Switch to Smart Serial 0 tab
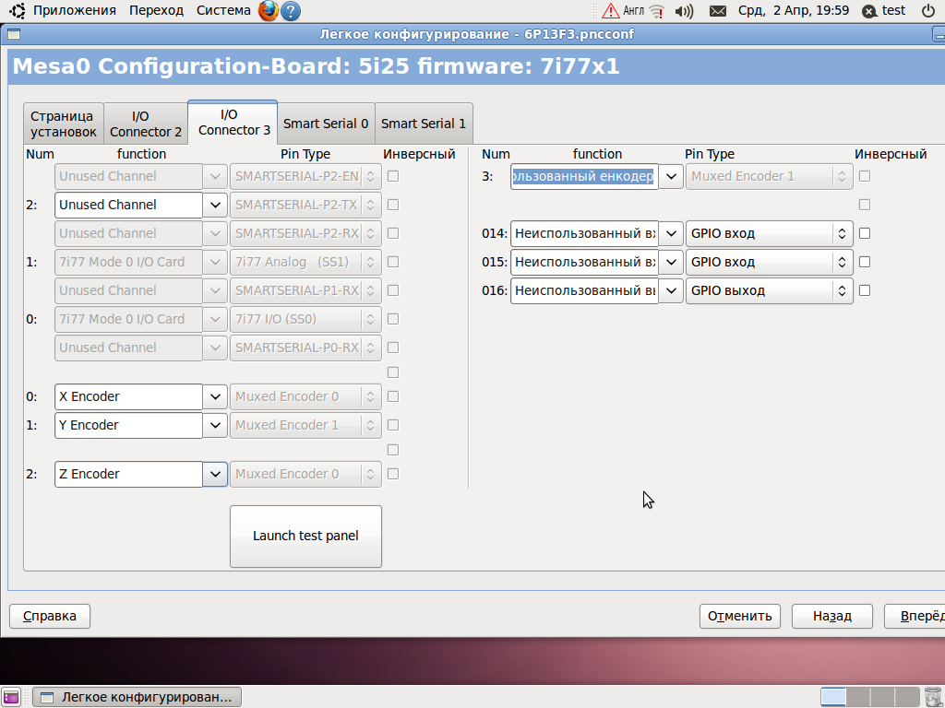 pos(326,124)
